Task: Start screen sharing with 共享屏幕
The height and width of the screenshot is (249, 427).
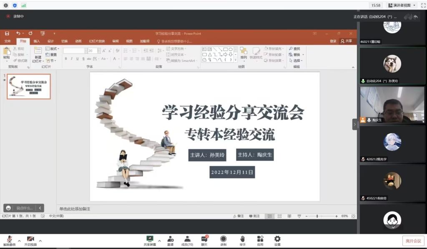Action: point(150,241)
